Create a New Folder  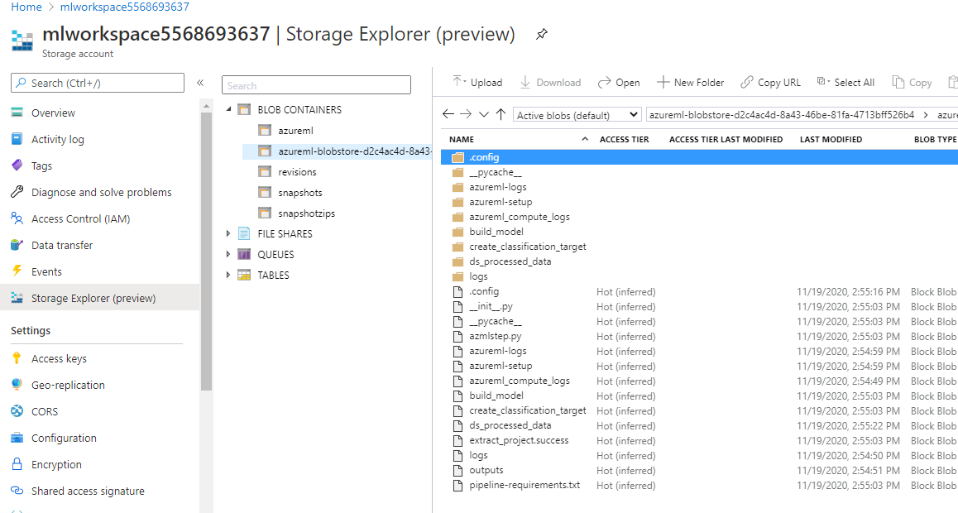[x=691, y=83]
